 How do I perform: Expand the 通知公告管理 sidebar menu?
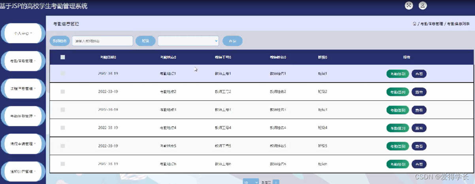23,171
